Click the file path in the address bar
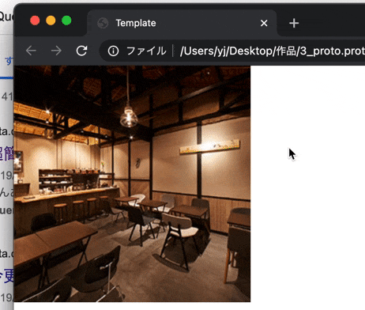365x310 pixels. click(273, 51)
